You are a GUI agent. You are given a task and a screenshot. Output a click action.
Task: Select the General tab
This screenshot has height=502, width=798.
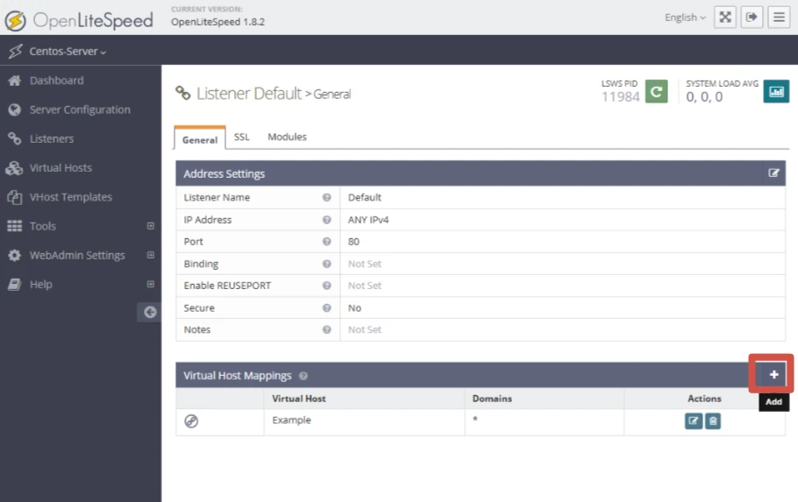[x=200, y=140]
